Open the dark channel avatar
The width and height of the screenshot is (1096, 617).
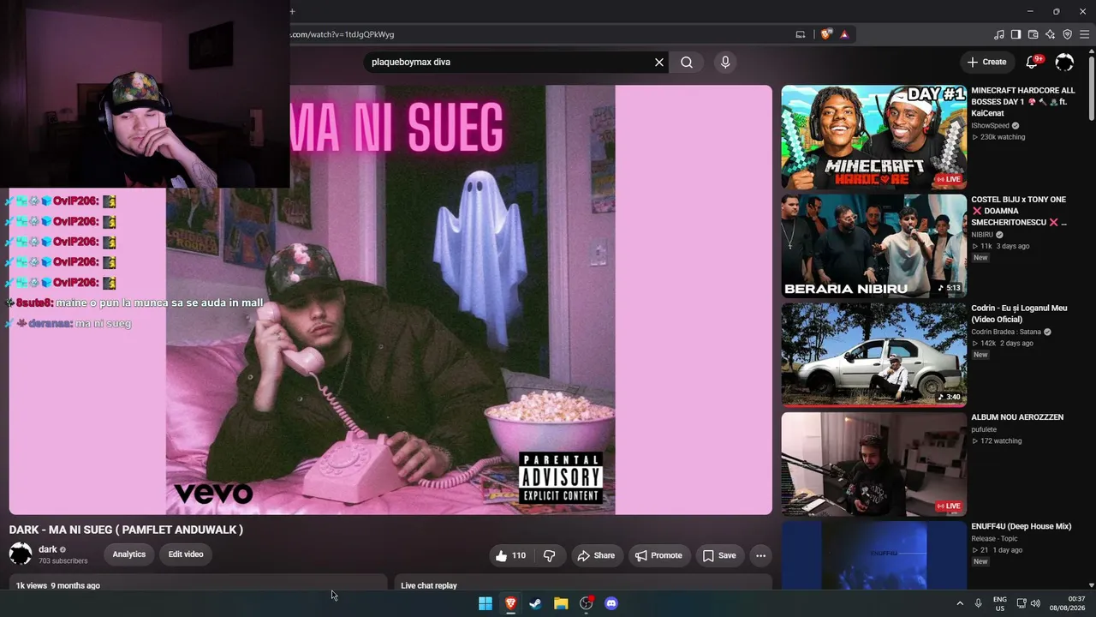click(21, 554)
